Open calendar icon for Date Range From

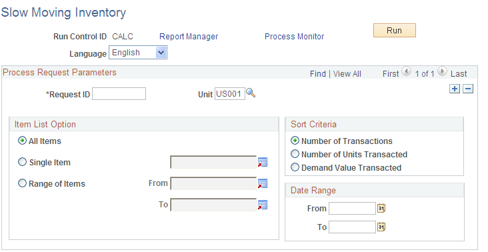[x=381, y=208]
